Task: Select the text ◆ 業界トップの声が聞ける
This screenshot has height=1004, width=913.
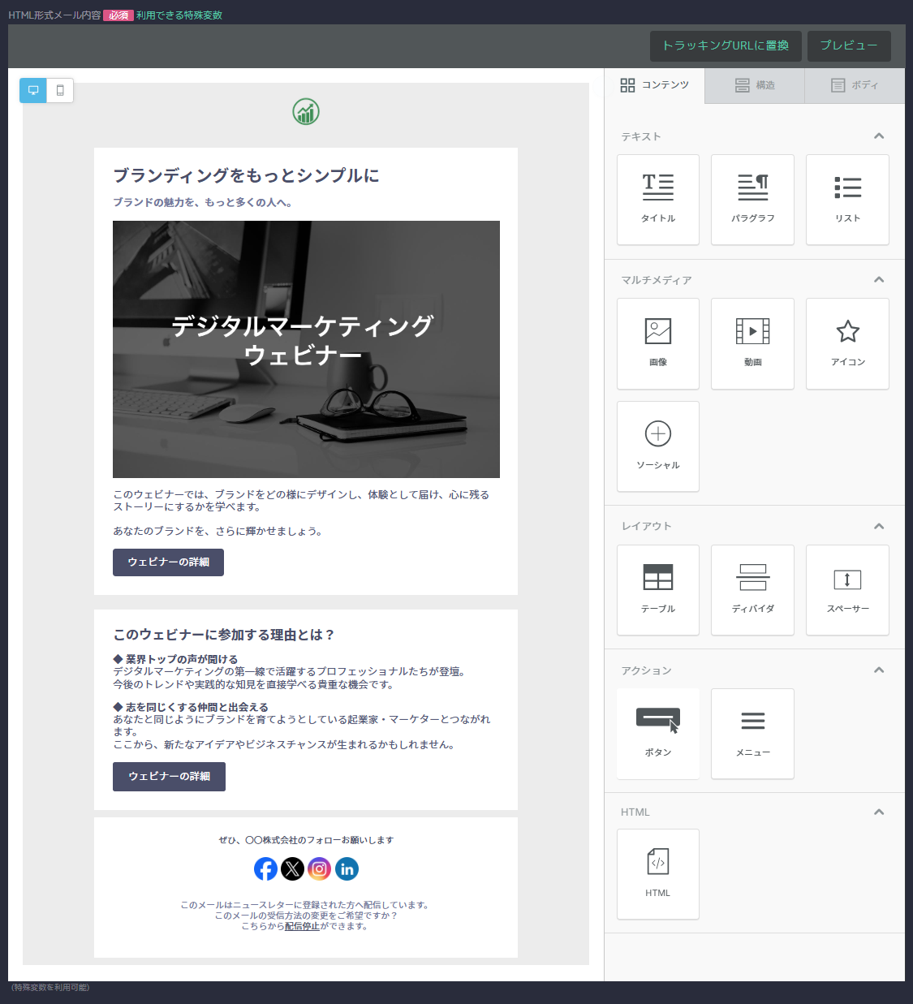Action: click(x=175, y=659)
